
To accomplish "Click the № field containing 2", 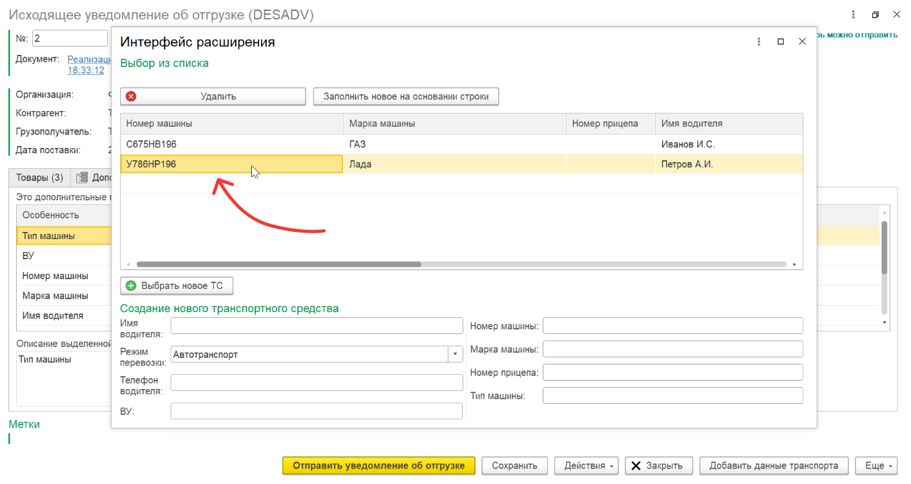I will [x=70, y=38].
